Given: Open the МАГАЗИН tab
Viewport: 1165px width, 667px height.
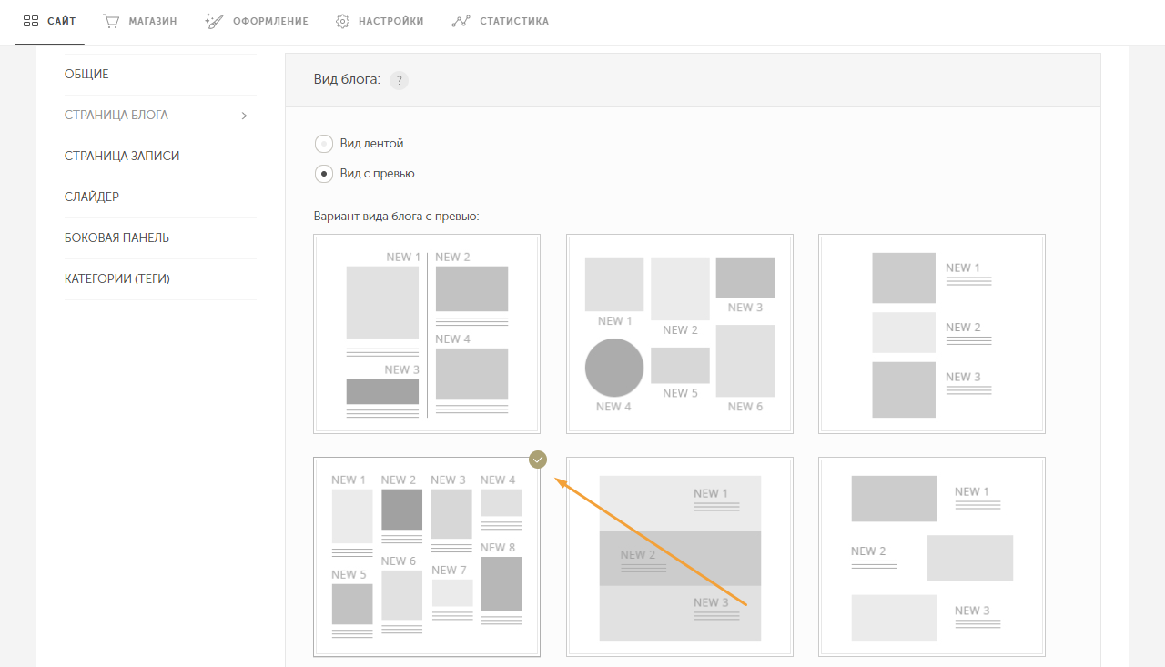Looking at the screenshot, I should [x=140, y=21].
